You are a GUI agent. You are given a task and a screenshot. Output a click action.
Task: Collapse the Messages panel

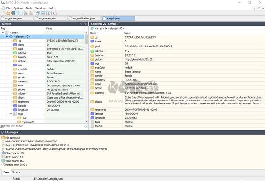coord(3,132)
